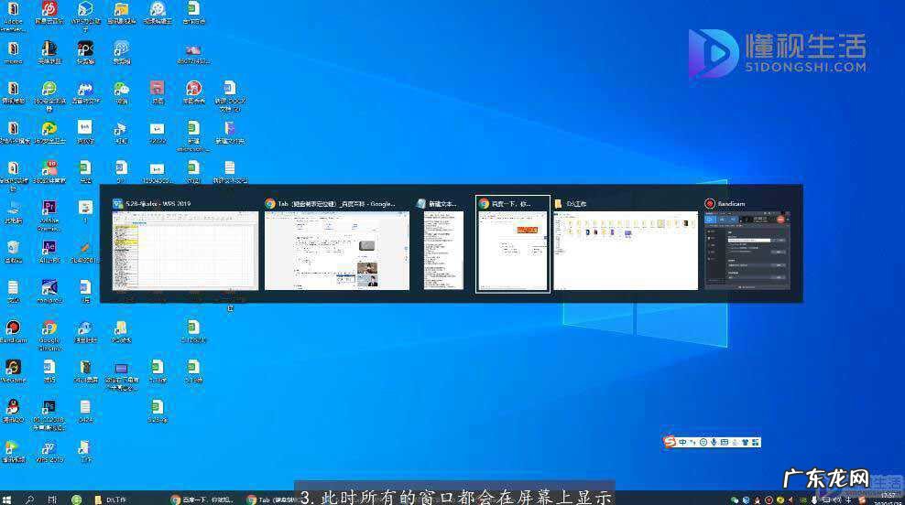Click the Windows Start button

point(7,500)
